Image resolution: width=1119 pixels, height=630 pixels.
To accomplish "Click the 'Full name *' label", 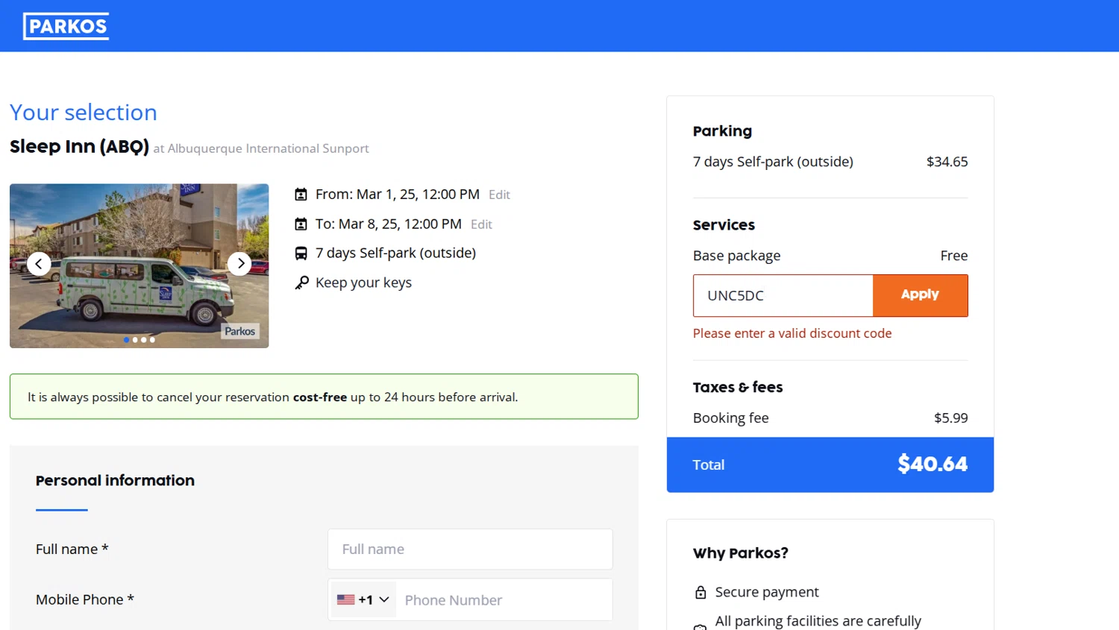I will [72, 549].
